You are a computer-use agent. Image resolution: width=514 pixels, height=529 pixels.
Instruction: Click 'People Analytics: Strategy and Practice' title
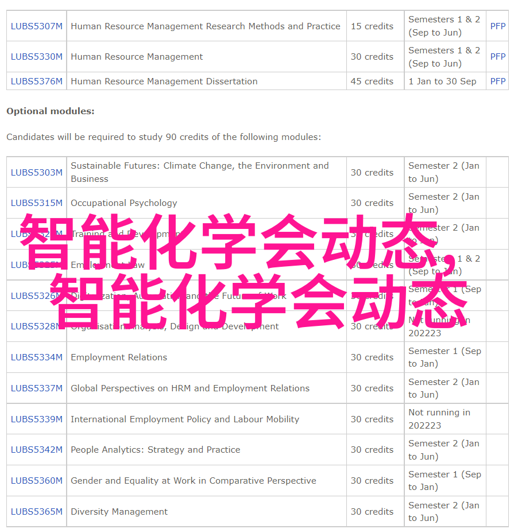(155, 450)
